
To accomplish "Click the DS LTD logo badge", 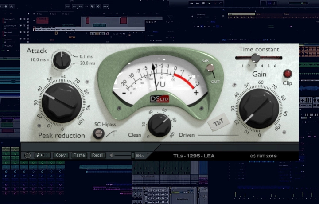I will [x=159, y=99].
